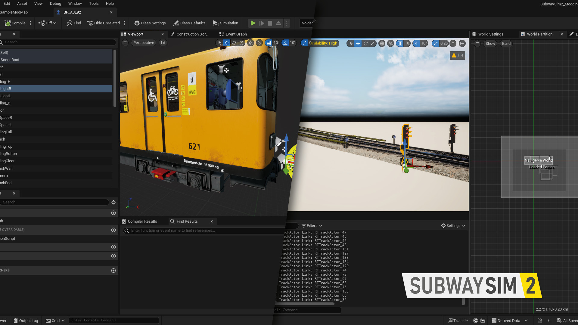Open Class Settings
Screen dimensions: 578x325
(x=150, y=23)
